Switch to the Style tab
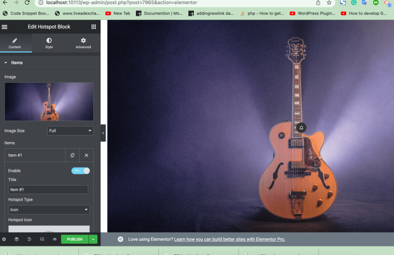The image size is (394, 255). [49, 43]
